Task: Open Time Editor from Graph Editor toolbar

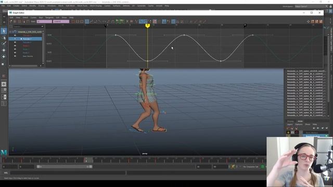Action: tap(321, 21)
